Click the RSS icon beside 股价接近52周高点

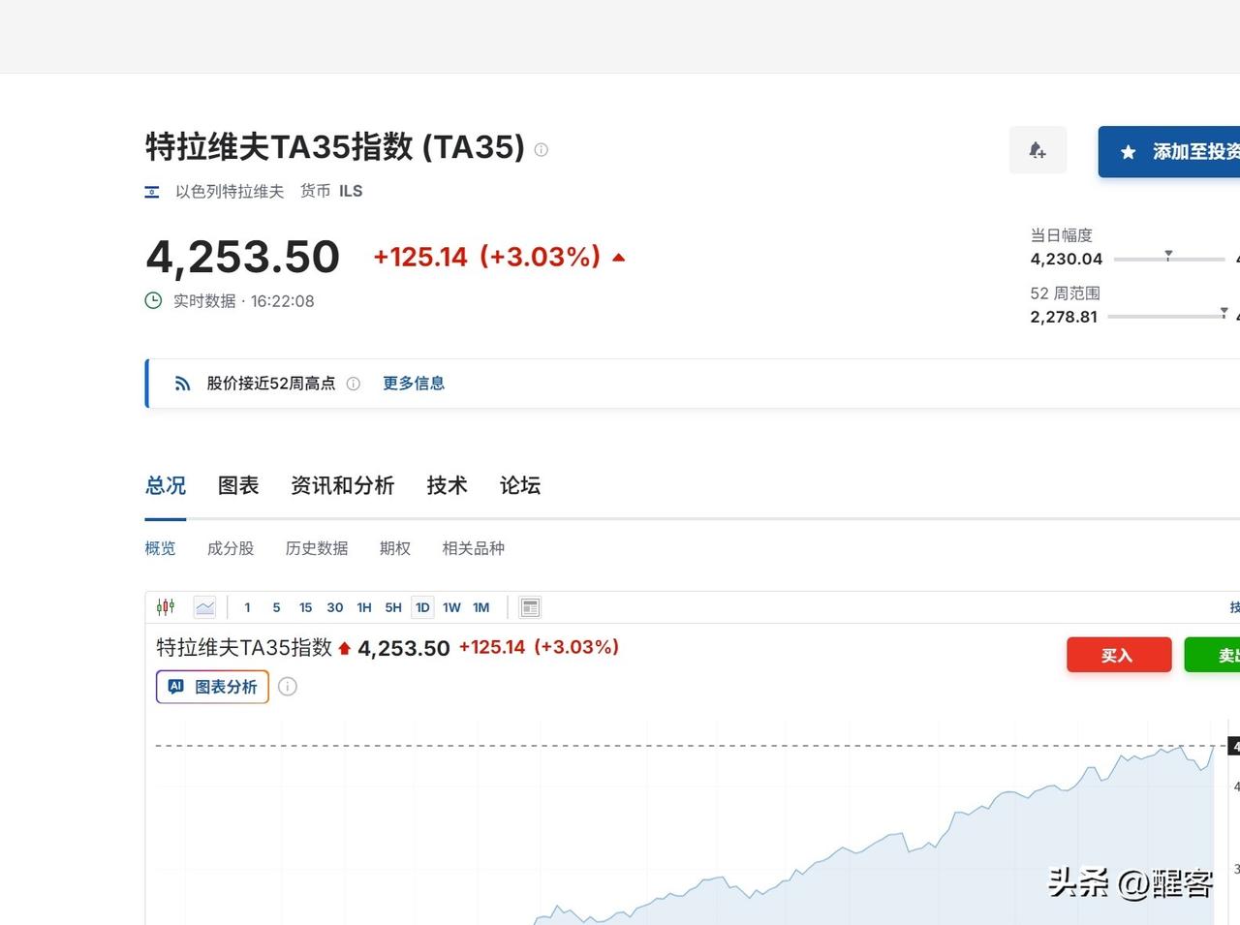(x=182, y=383)
